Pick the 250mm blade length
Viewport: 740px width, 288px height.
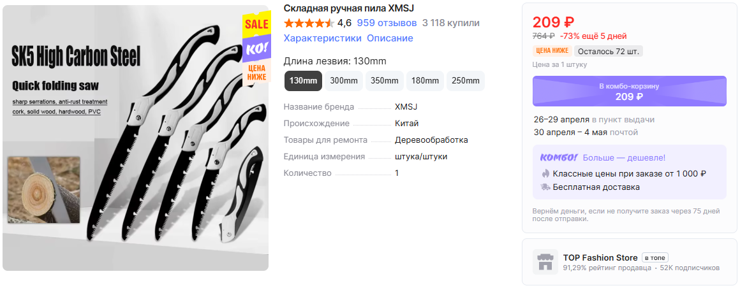tap(465, 81)
